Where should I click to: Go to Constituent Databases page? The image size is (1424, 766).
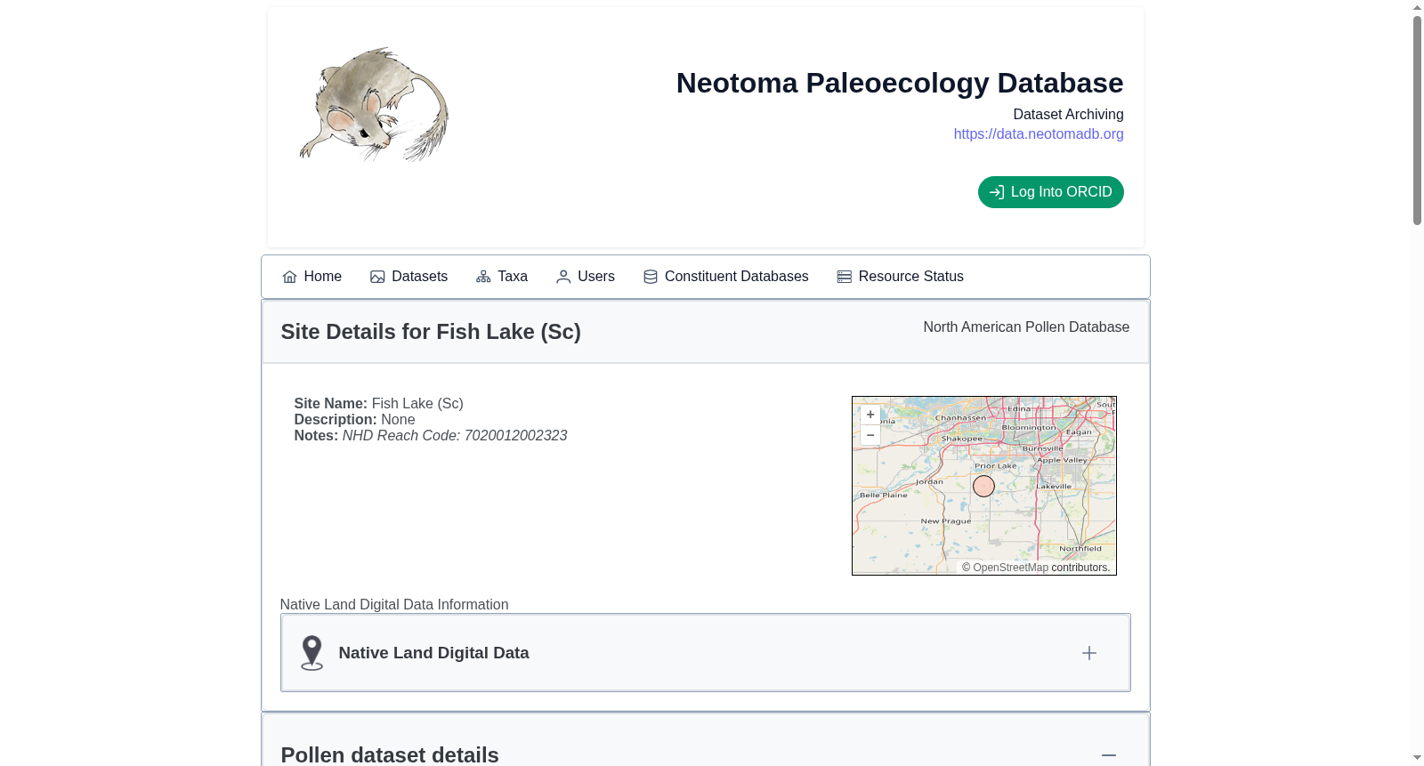(x=726, y=277)
